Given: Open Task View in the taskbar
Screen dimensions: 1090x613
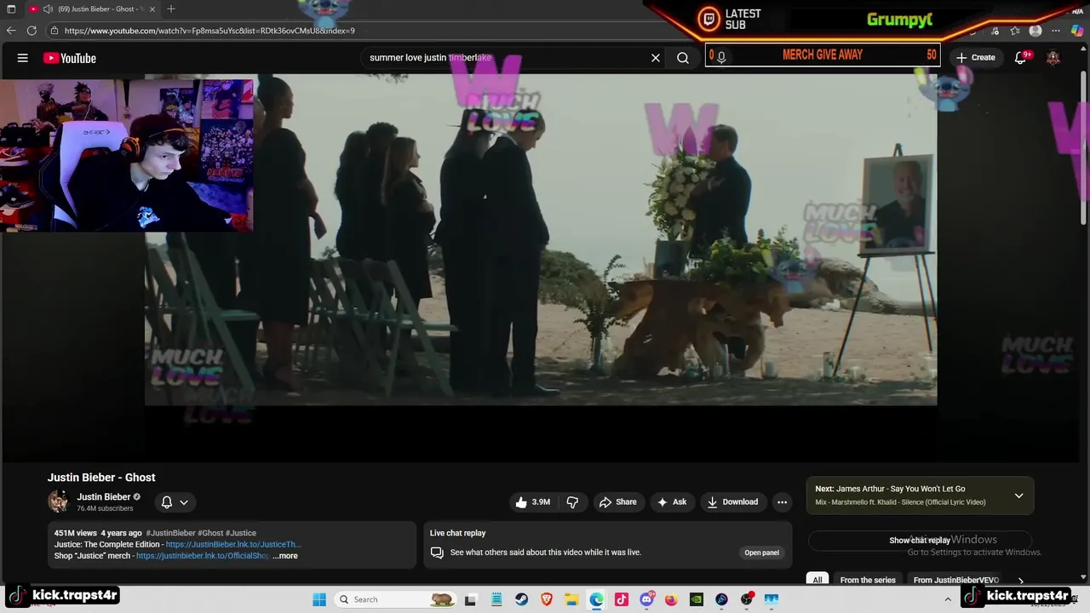Looking at the screenshot, I should [470, 599].
